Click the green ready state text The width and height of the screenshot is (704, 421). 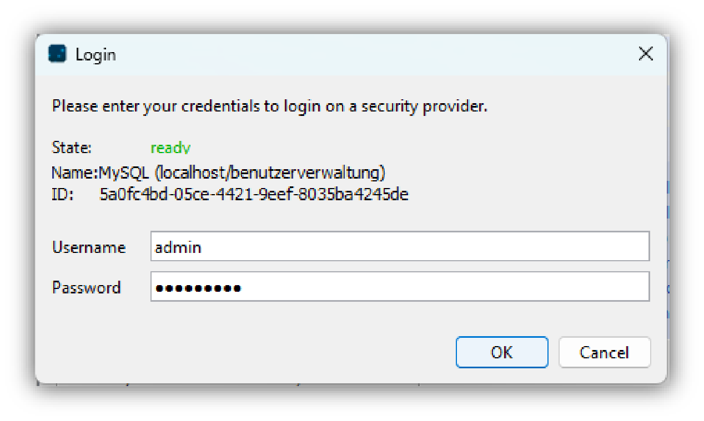pos(170,148)
